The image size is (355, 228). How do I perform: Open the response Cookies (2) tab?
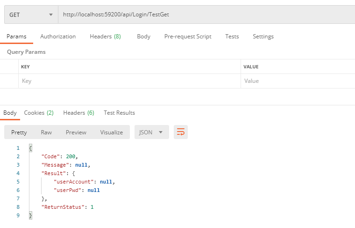[39, 113]
